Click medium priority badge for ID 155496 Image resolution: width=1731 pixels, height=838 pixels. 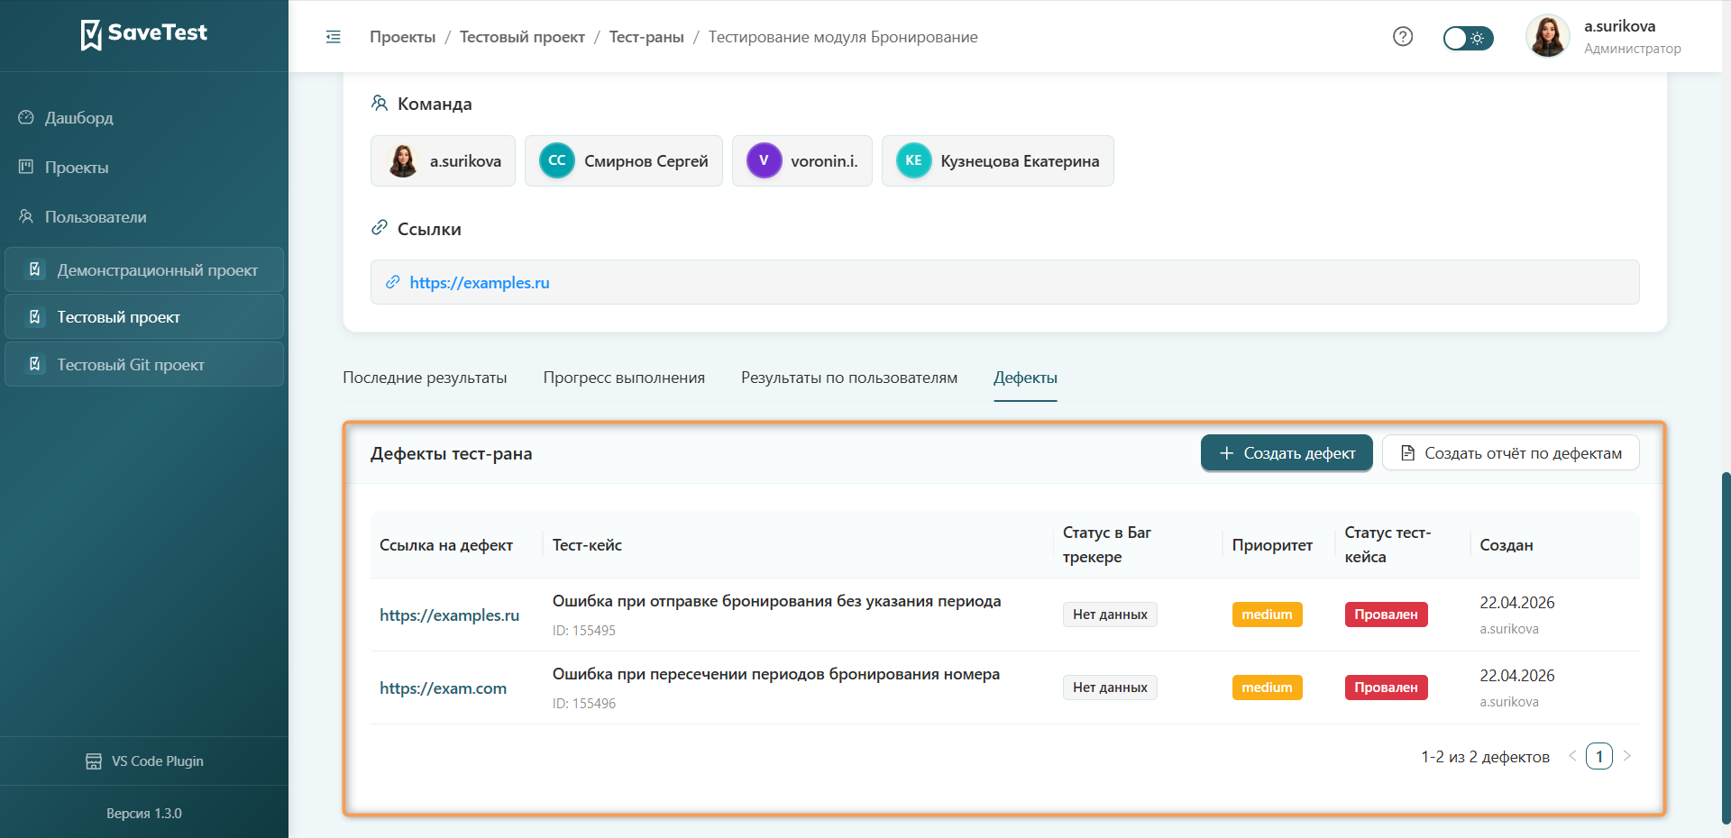[1267, 688]
